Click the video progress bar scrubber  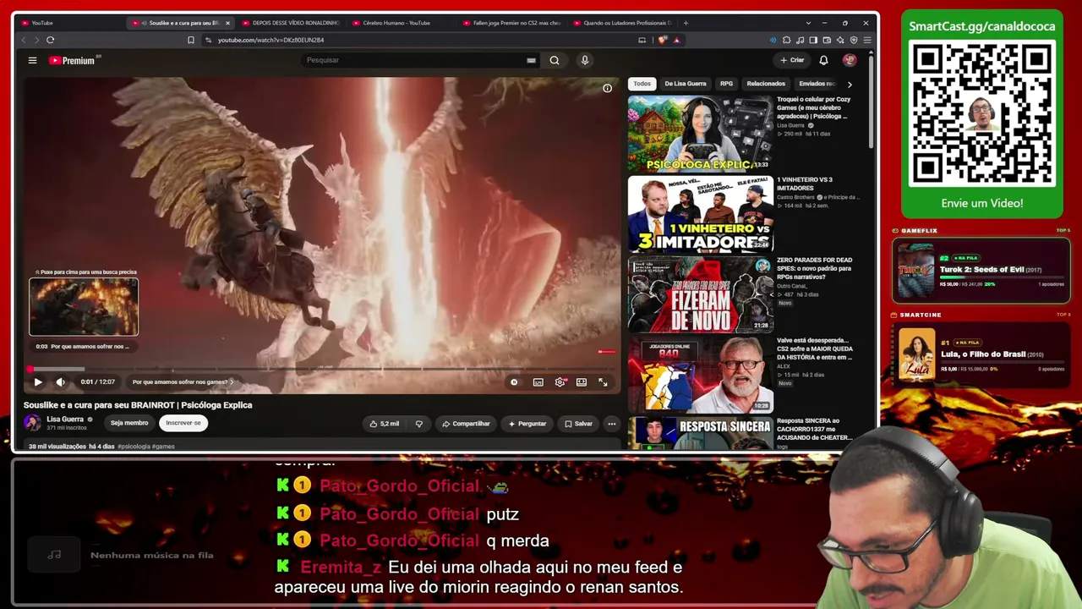pos(30,370)
